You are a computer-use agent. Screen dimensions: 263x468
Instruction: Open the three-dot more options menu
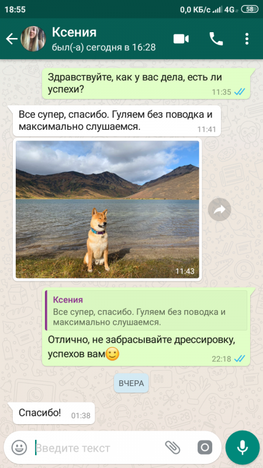tap(247, 39)
